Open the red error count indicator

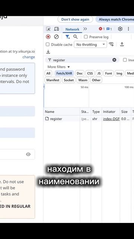(102, 29)
